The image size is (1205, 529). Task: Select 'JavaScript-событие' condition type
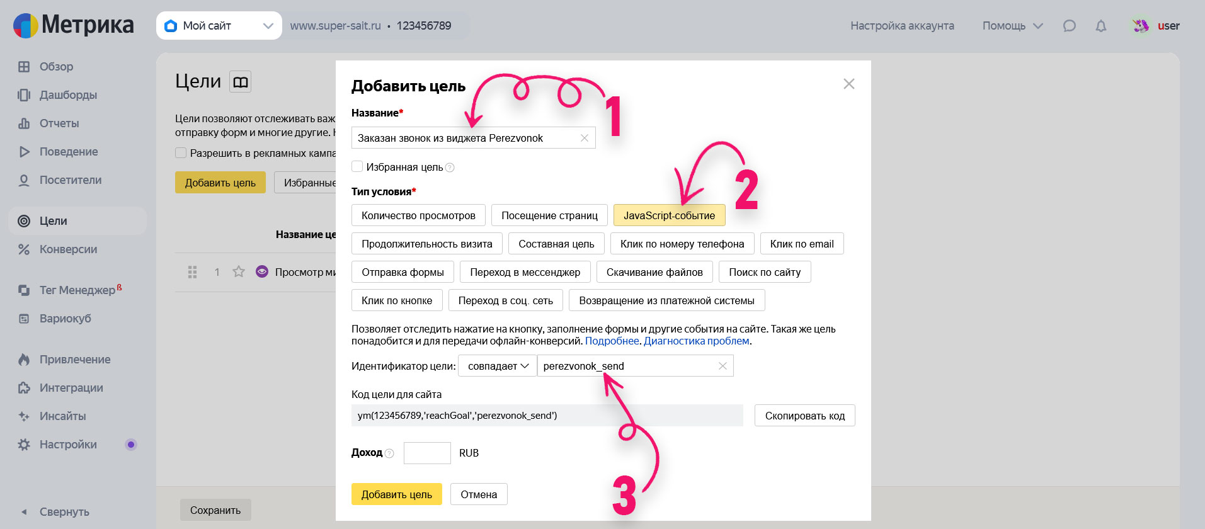pyautogui.click(x=669, y=215)
